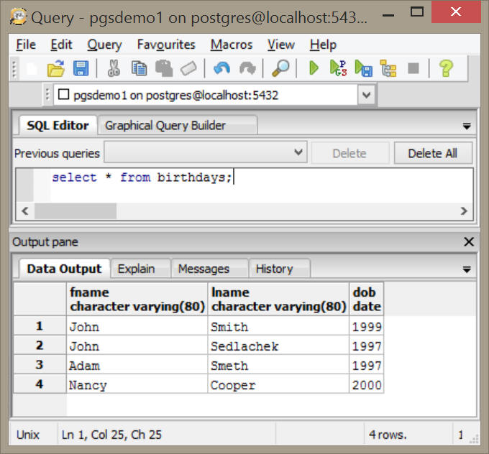
Task: Redo the change with grey arrow icon
Action: [x=247, y=68]
